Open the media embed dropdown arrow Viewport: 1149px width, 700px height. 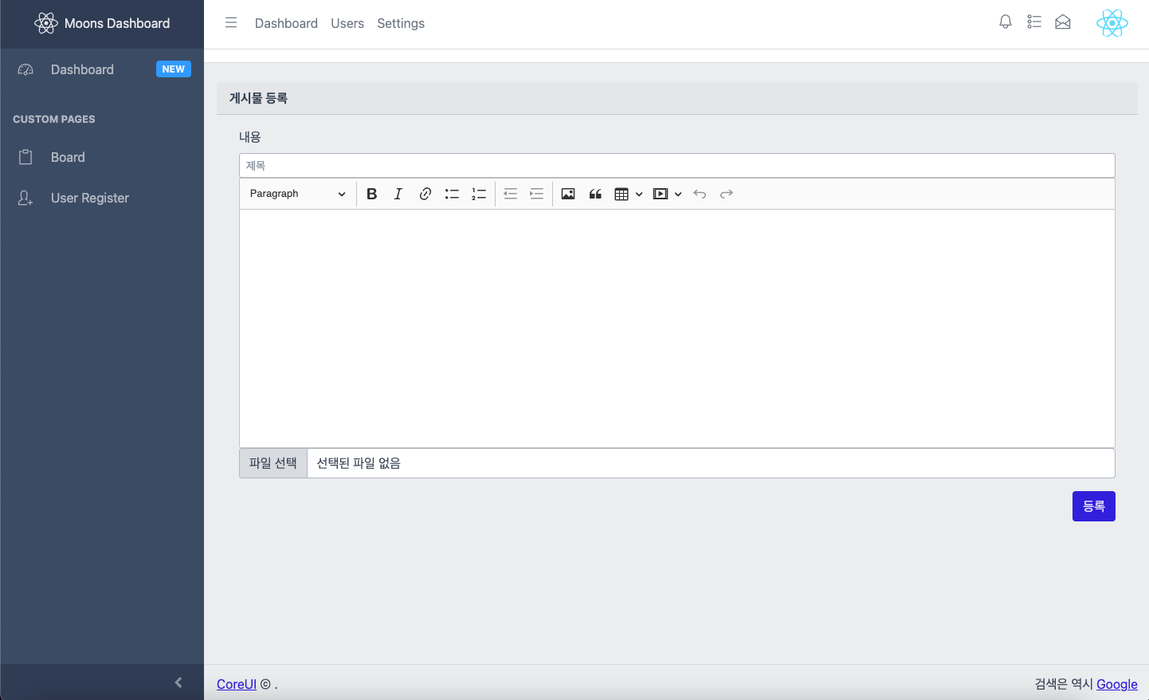(x=679, y=194)
